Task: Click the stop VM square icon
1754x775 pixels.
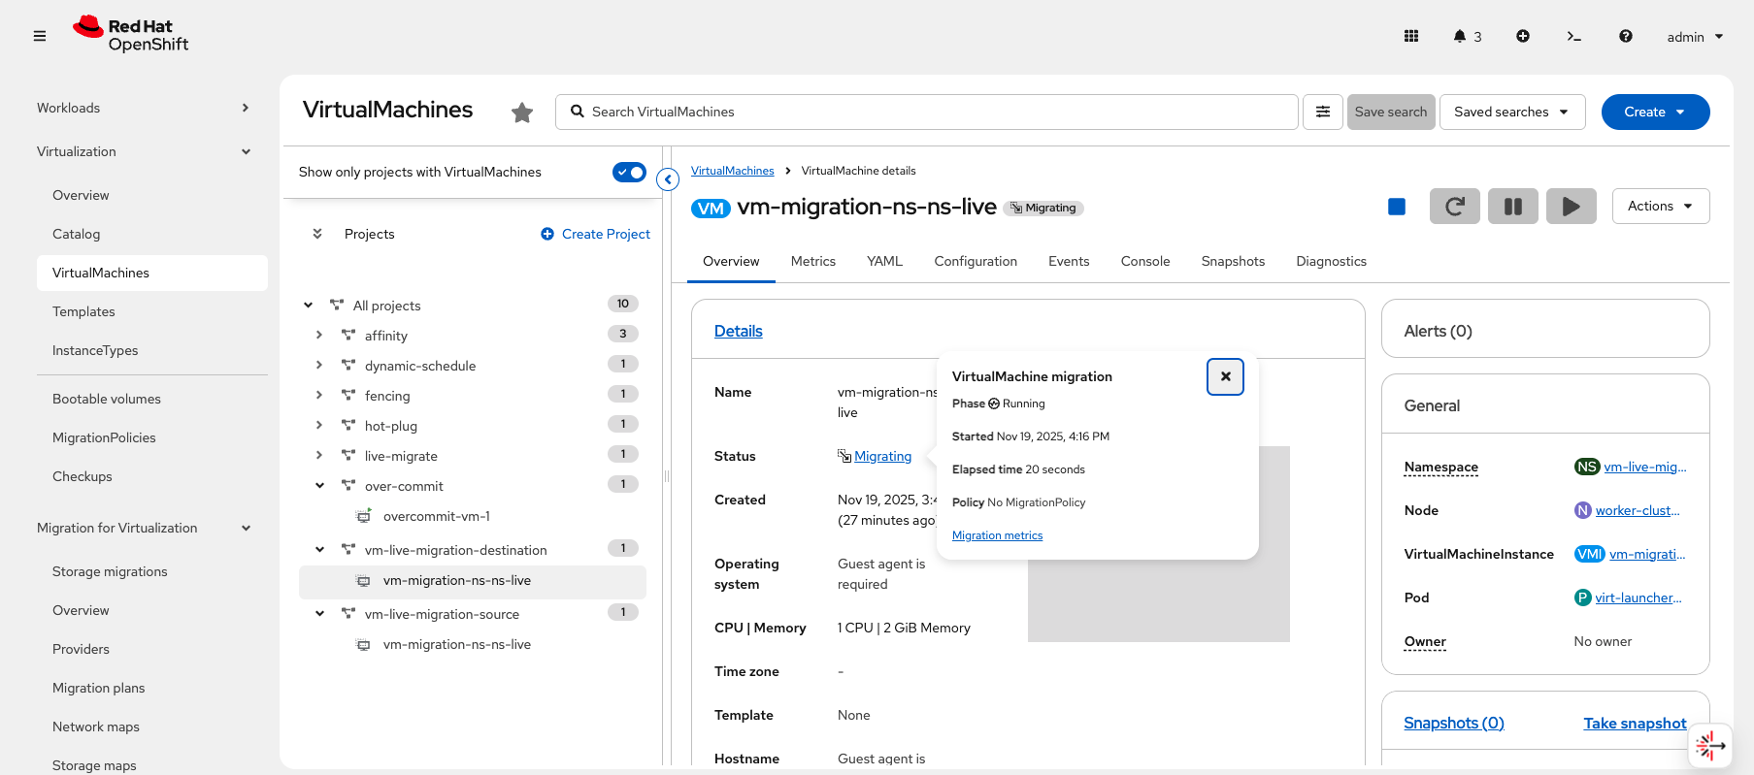Action: point(1397,207)
